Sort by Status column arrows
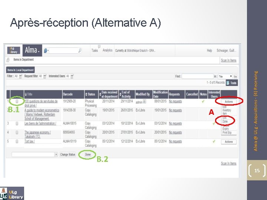Screen dimensions: 267x200 point(86,94)
